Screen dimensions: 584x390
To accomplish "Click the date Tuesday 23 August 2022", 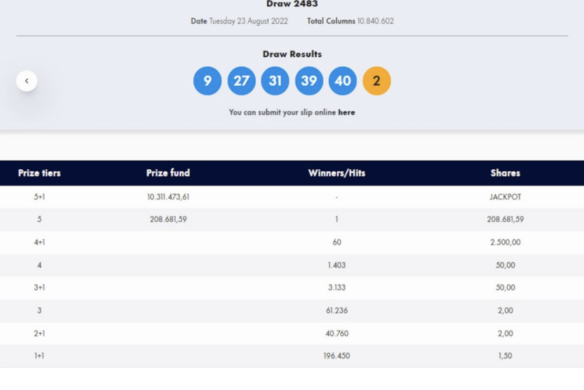I will pos(248,22).
